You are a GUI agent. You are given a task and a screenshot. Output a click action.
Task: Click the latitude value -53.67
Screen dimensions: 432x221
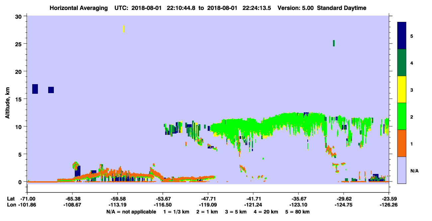click(163, 199)
